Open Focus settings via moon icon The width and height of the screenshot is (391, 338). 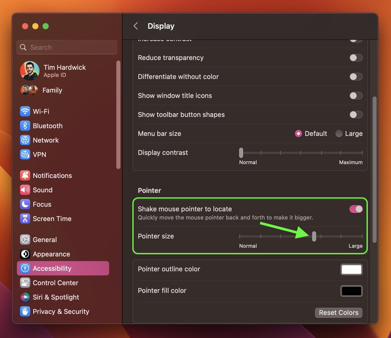25,204
